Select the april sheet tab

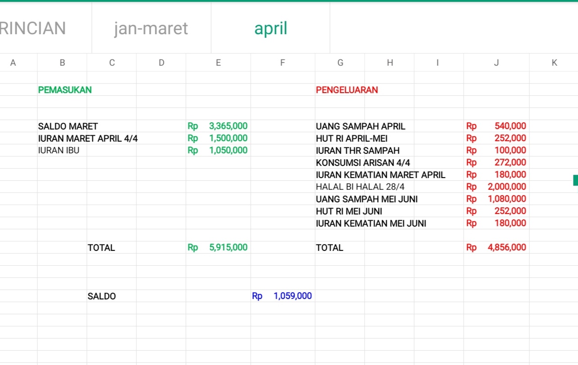271,28
